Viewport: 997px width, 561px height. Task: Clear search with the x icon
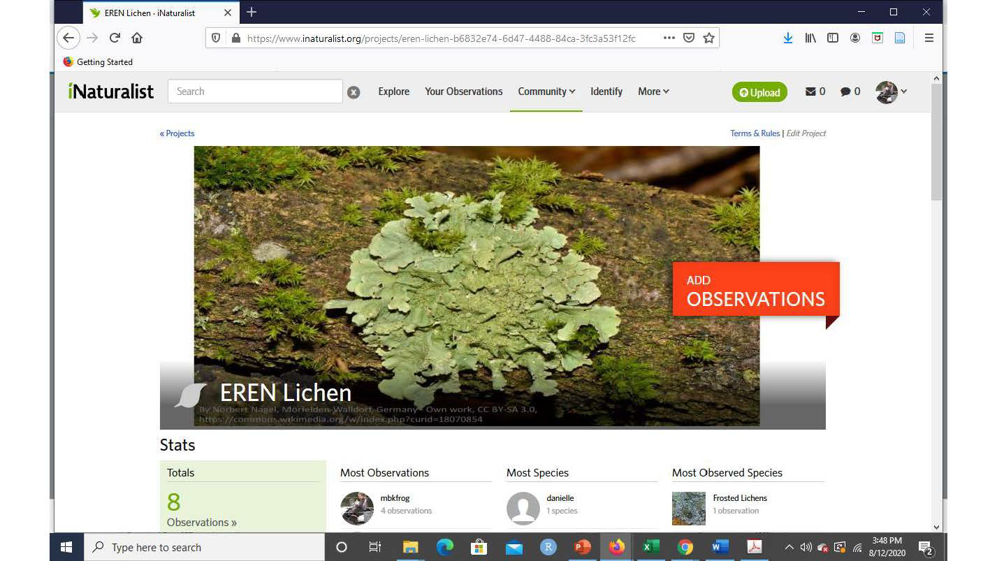click(x=354, y=92)
